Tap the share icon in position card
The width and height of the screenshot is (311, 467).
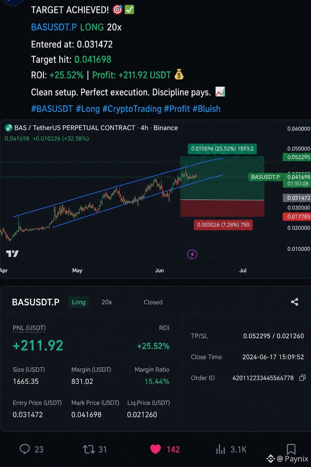pyautogui.click(x=294, y=302)
